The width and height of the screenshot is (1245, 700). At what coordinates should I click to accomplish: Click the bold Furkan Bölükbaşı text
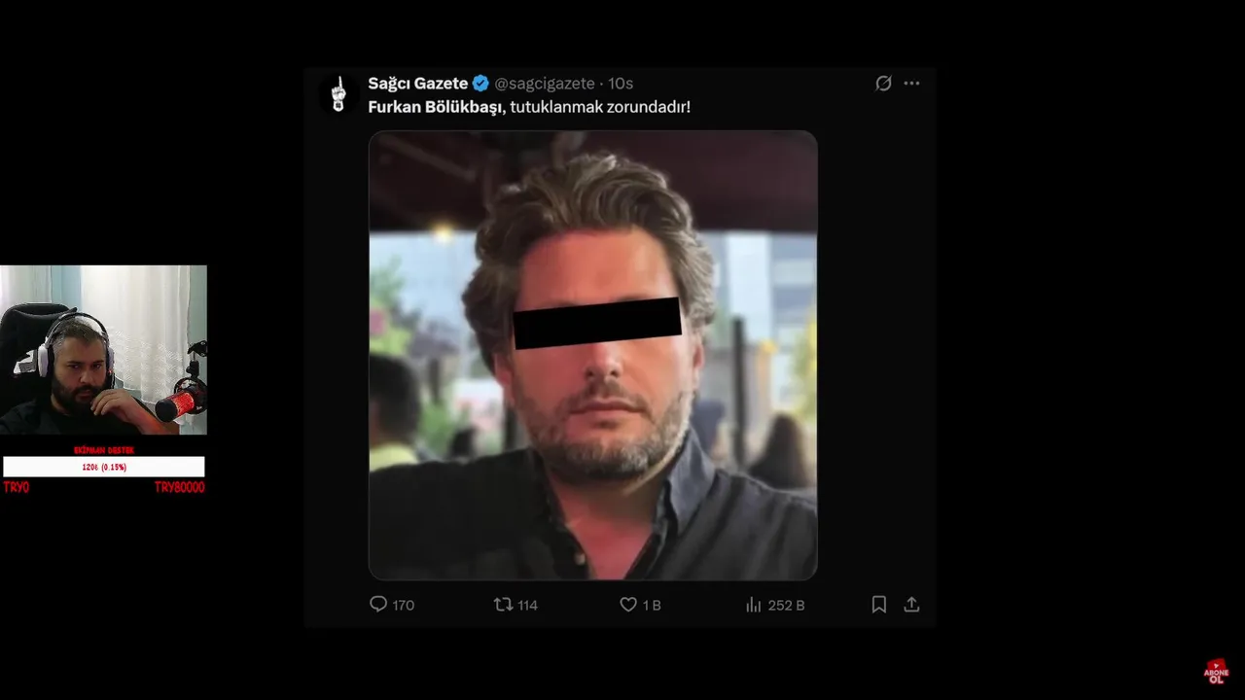click(437, 107)
